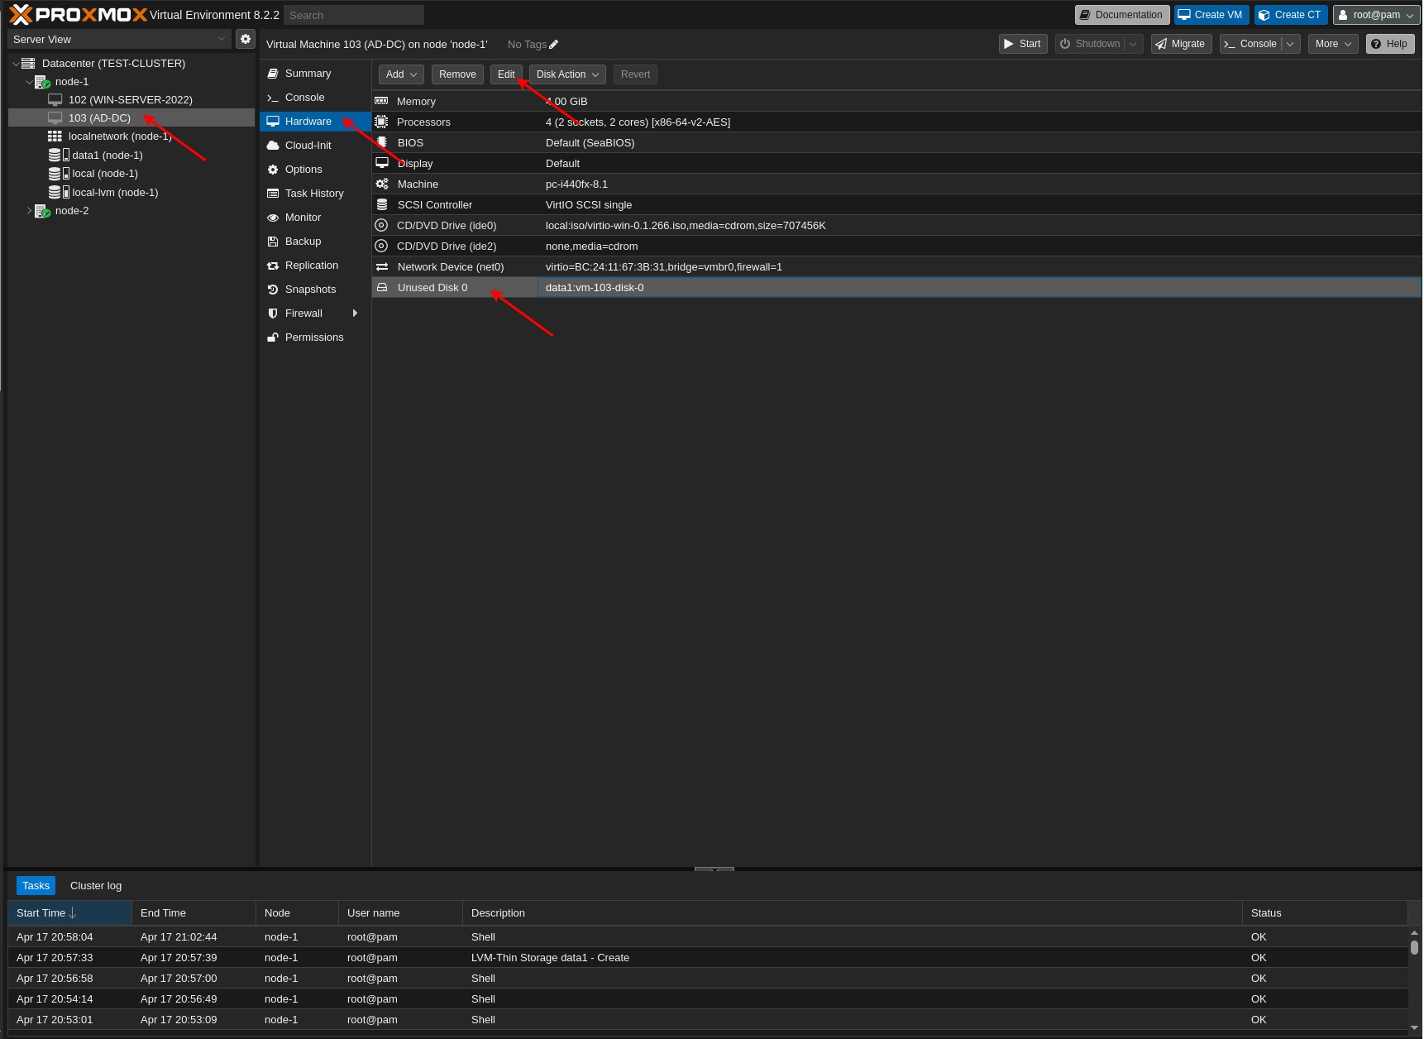Viewport: 1424px width, 1039px height.
Task: Click the Start button for the VM
Action: point(1022,44)
